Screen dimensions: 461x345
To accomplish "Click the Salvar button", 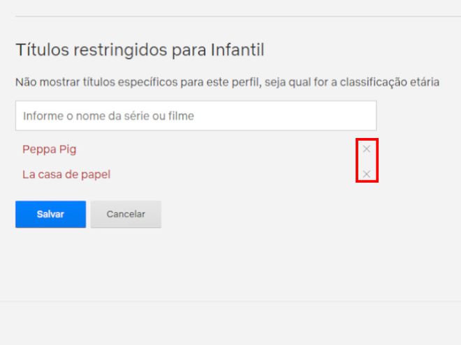I will pyautogui.click(x=50, y=214).
